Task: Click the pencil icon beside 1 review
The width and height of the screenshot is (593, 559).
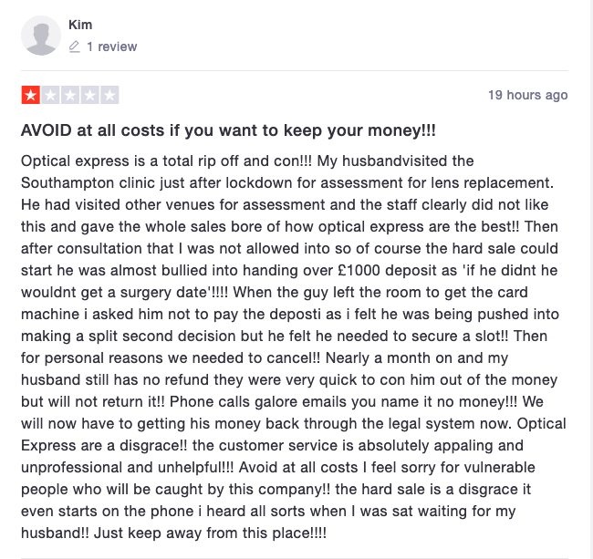Action: click(75, 47)
